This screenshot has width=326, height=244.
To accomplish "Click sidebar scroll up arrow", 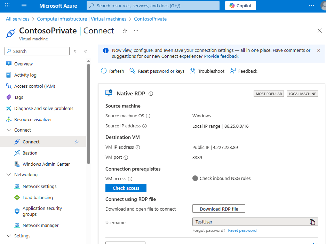I will pos(89,61).
